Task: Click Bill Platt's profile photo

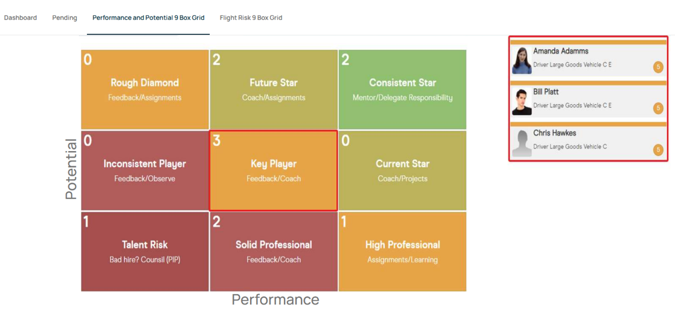Action: point(522,102)
